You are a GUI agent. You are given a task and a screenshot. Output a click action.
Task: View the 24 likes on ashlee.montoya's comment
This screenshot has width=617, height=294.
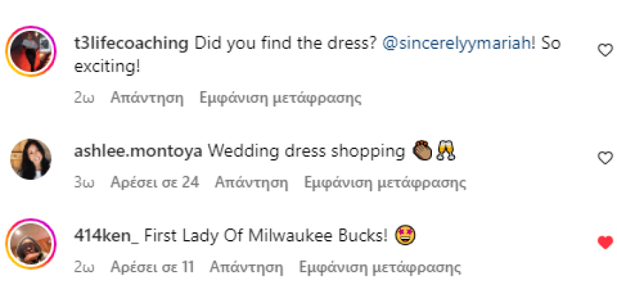coord(154,183)
